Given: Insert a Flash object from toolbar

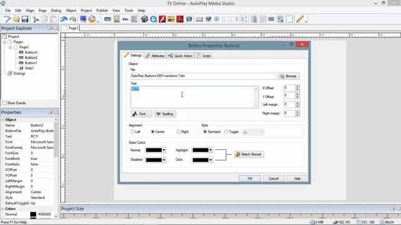Looking at the screenshot, I should [x=162, y=19].
